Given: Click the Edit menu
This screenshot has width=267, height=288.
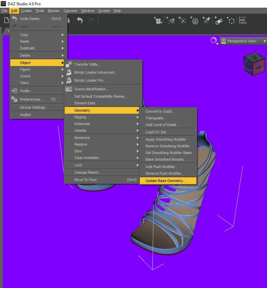Looking at the screenshot, I should tap(14, 11).
